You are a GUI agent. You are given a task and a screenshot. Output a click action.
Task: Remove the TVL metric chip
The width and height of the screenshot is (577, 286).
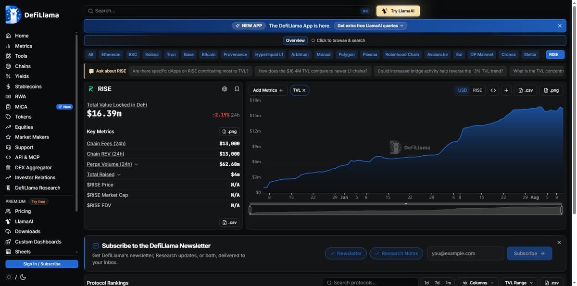[x=304, y=90]
